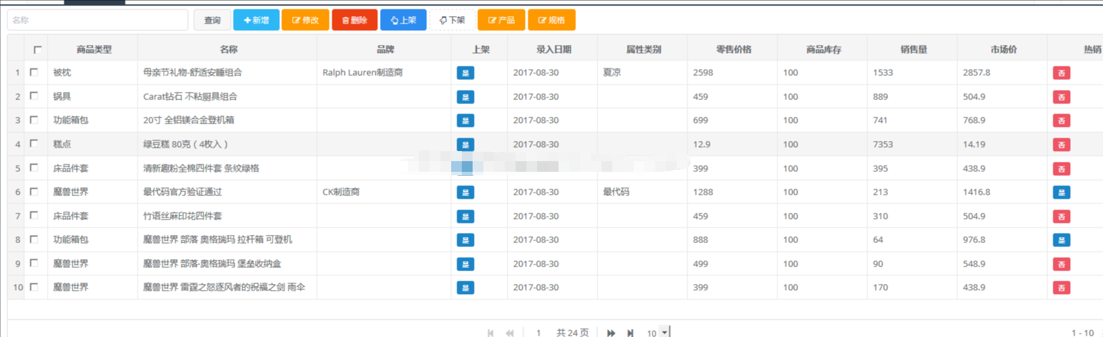Open the page size dropdown showing 10
Image resolution: width=1103 pixels, height=337 pixels.
click(657, 332)
